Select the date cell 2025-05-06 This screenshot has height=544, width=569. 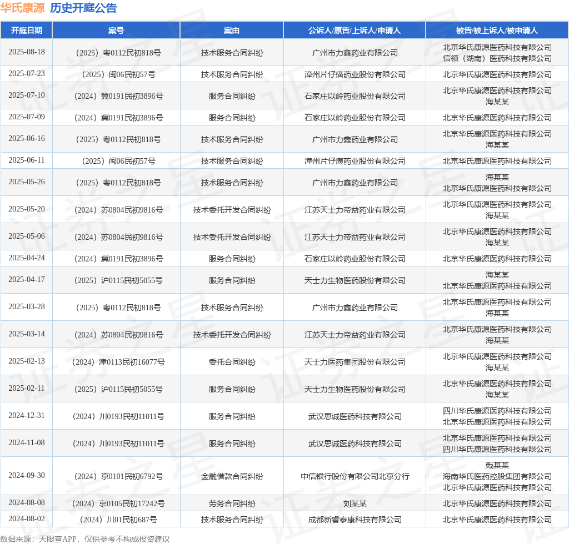(x=27, y=236)
